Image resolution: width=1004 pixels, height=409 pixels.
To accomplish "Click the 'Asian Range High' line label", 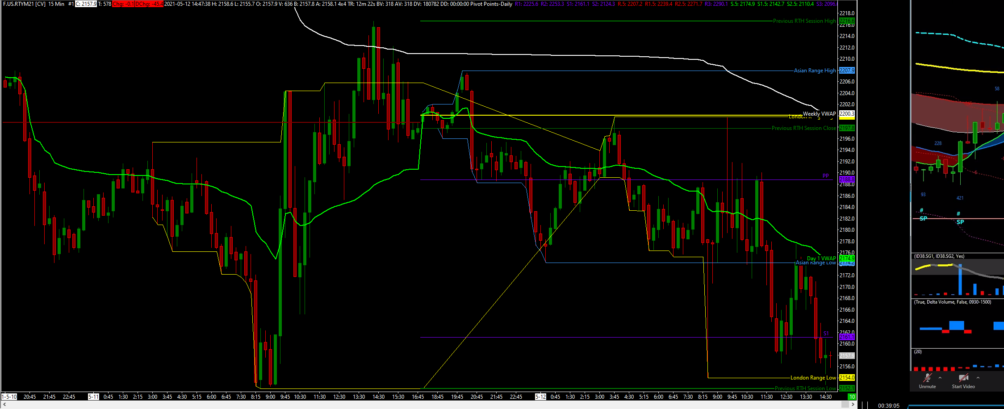I will pyautogui.click(x=815, y=71).
